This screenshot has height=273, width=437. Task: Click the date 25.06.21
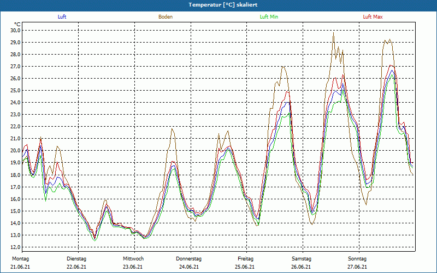245,267
